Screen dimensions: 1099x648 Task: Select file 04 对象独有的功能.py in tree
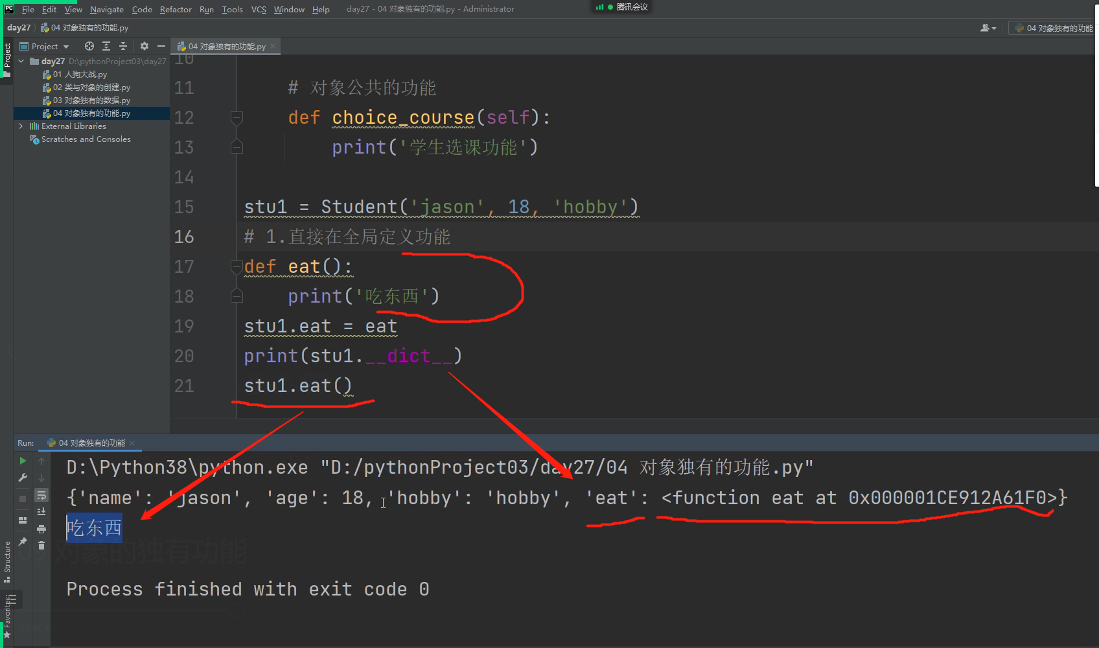(86, 113)
